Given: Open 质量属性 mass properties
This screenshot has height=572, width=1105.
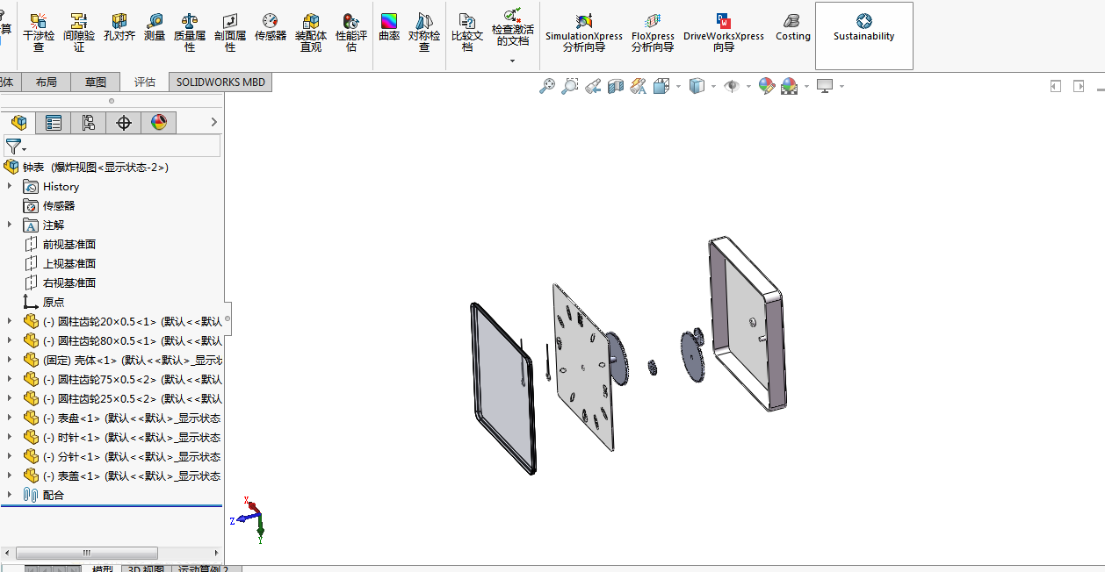Looking at the screenshot, I should [x=190, y=32].
